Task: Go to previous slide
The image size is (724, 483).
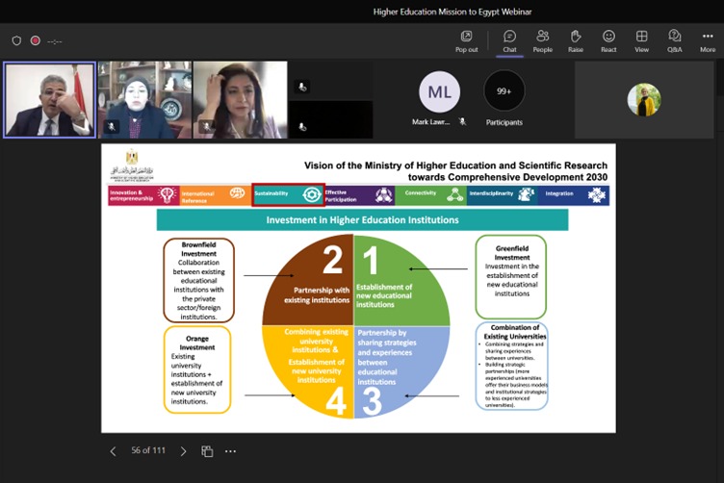Action: pos(113,451)
